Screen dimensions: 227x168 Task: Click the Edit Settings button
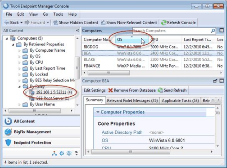pyautogui.click(x=94, y=90)
